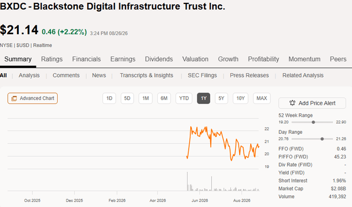Screen dimensions: 352x207
Task: Click the Oct 2025 axis label
Action: coord(32,200)
